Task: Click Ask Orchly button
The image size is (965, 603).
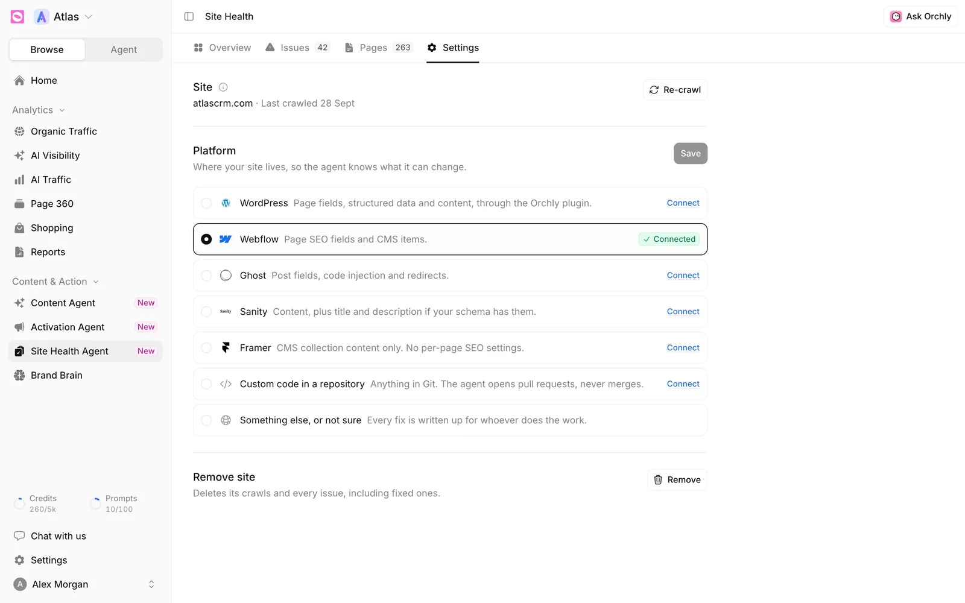Action: coord(921,16)
